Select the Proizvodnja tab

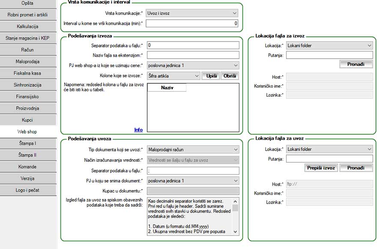[x=28, y=108]
